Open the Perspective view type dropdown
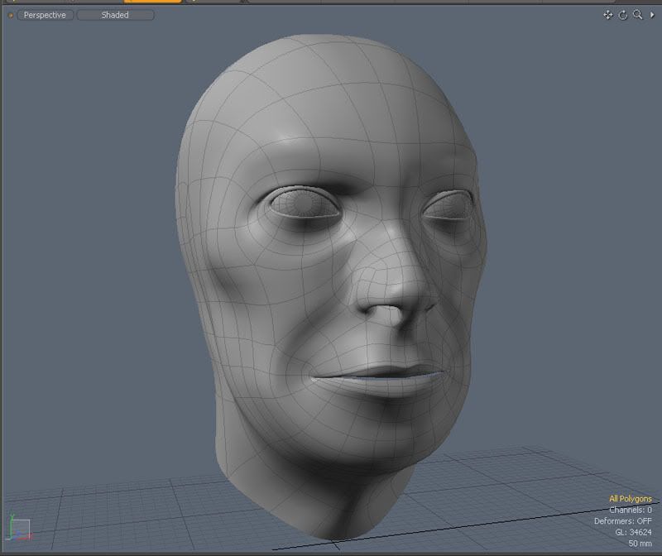 (45, 15)
